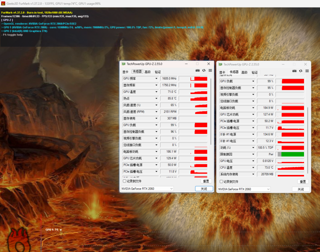Click the 100.5 % TDP value
Image resolution: width=320 pixels, height=252 pixels.
(x=265, y=148)
